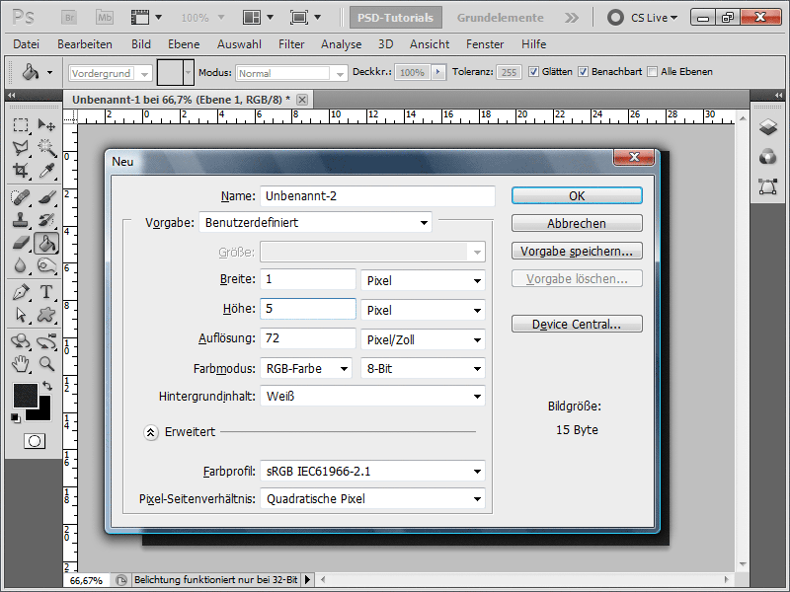The image size is (790, 592).
Task: Confirm new document with OK
Action: [x=577, y=195]
